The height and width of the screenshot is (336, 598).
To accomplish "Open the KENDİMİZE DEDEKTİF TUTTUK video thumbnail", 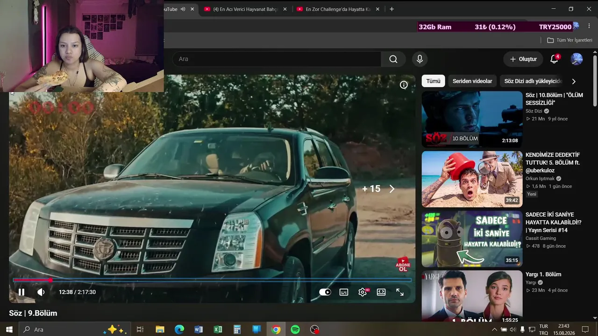I will [x=472, y=179].
